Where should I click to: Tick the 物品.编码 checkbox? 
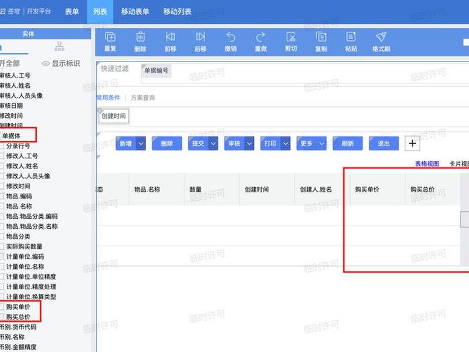click(x=2, y=197)
